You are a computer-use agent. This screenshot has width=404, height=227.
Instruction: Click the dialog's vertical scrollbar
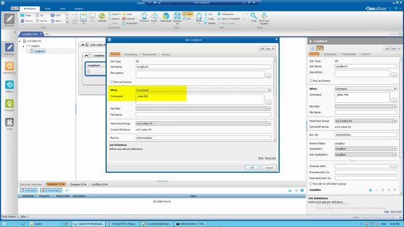click(x=275, y=99)
